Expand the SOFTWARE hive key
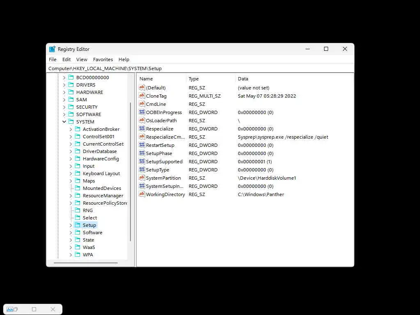The width and height of the screenshot is (420, 315). click(x=64, y=115)
